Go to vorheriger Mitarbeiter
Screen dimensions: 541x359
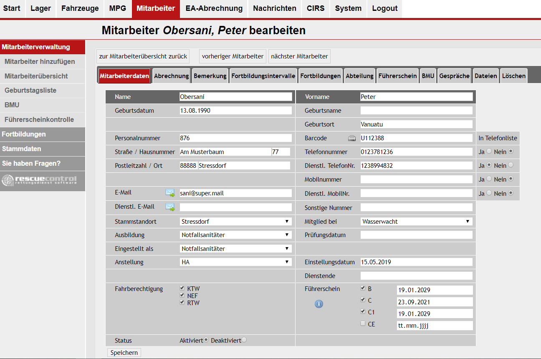(x=233, y=56)
